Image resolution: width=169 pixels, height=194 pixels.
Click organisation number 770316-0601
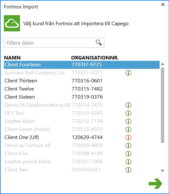coord(87,81)
